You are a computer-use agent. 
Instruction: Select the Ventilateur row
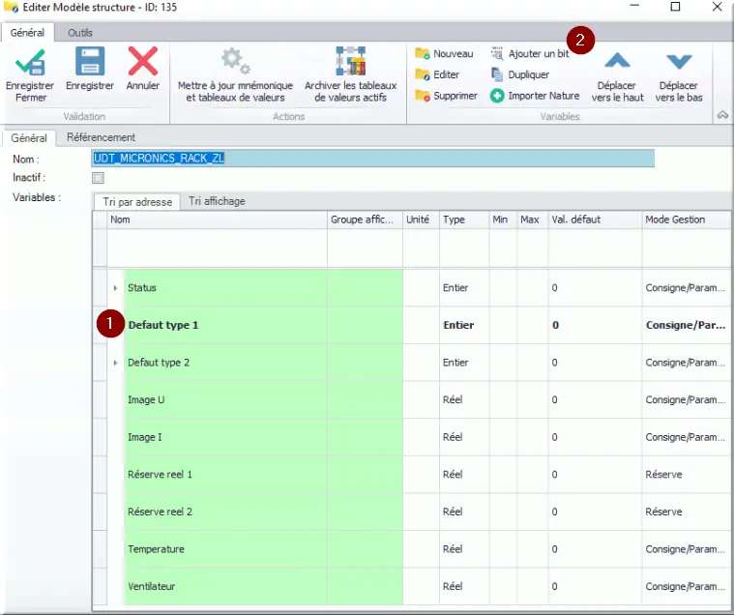point(413,586)
